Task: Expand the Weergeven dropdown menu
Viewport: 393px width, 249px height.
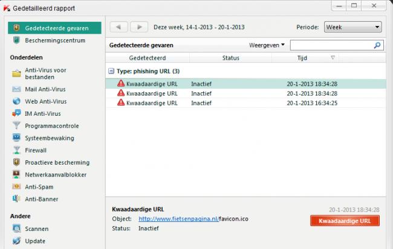Action: point(267,45)
